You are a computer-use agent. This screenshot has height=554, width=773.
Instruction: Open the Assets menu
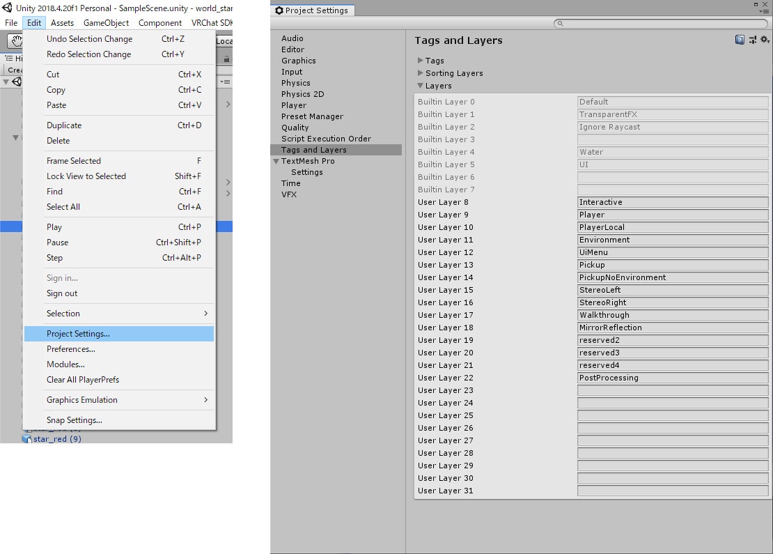62,23
